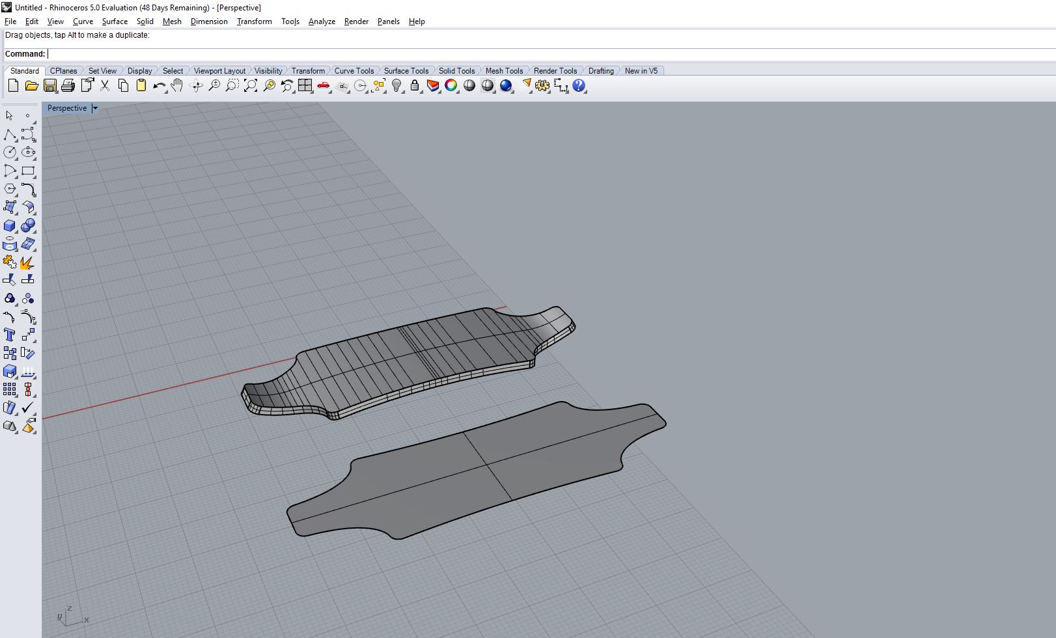Open the Solid menu
1056x638 pixels.
point(145,21)
